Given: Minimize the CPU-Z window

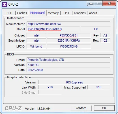Looking at the screenshot, I should [x=91, y=4].
